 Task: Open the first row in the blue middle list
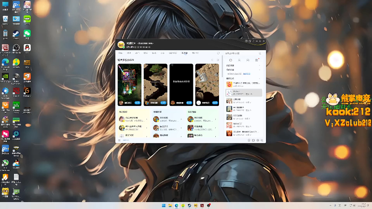[x=168, y=119]
